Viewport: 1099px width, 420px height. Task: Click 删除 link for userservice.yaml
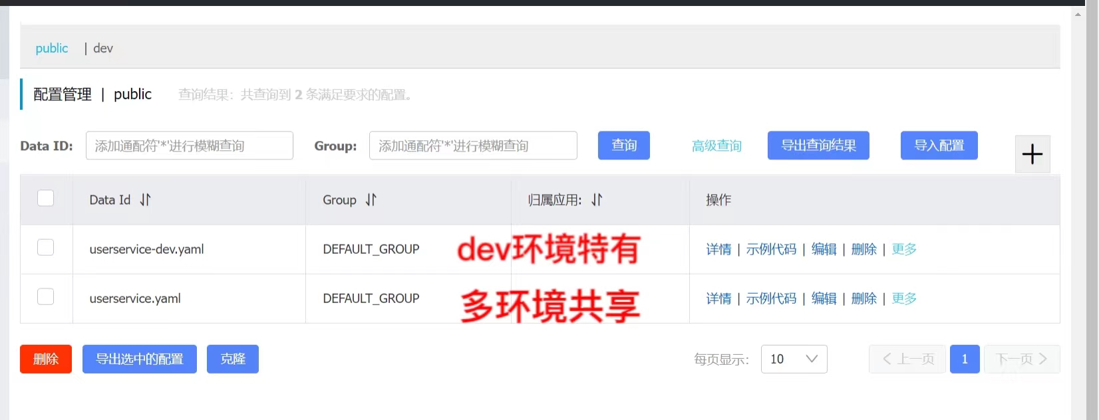coord(863,298)
